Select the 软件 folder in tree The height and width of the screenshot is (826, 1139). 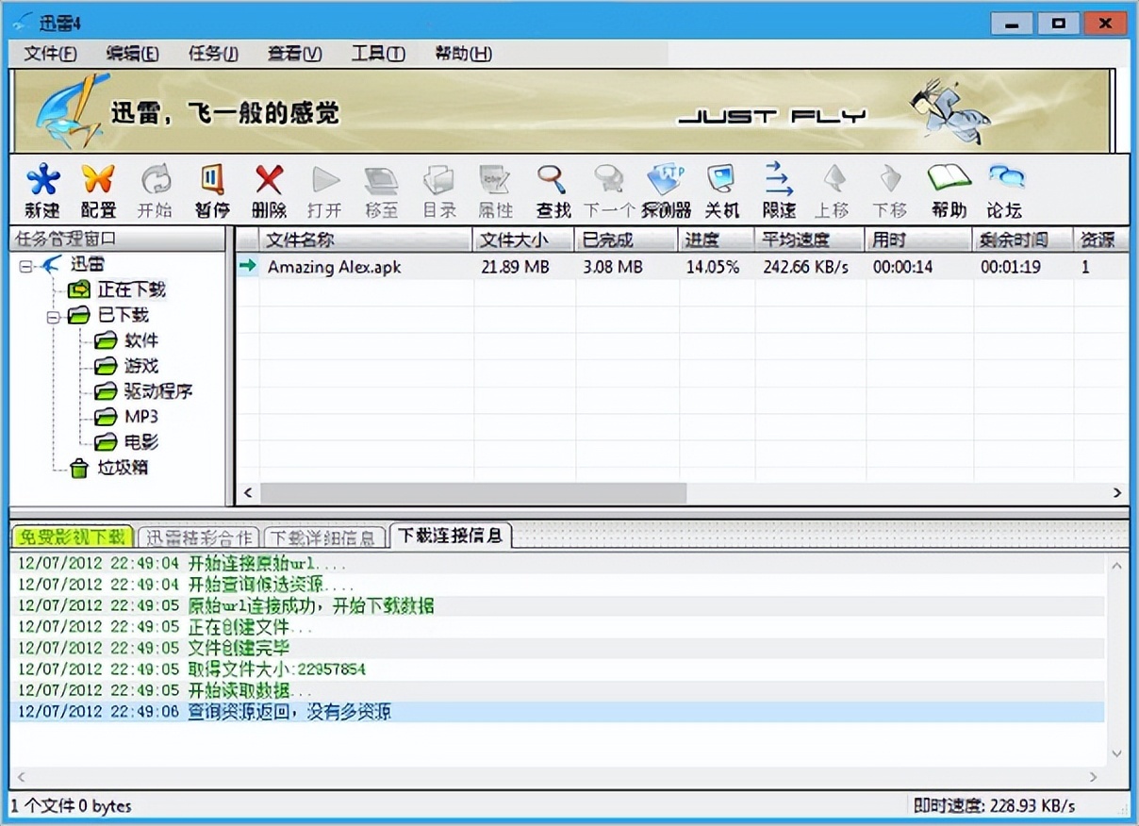(141, 340)
